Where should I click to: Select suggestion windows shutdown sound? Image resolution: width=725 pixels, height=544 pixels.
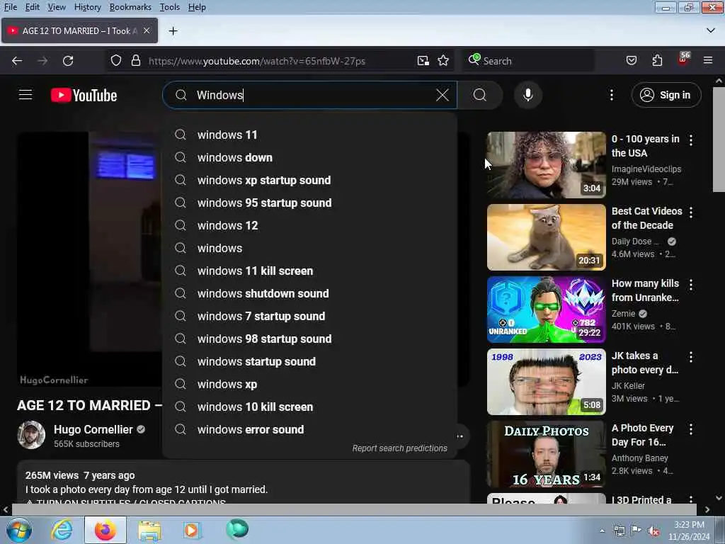point(310,293)
